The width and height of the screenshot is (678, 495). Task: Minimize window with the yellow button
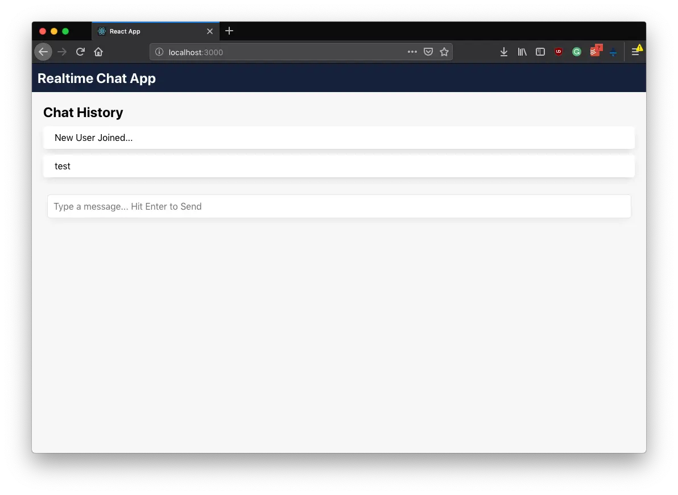(x=54, y=31)
